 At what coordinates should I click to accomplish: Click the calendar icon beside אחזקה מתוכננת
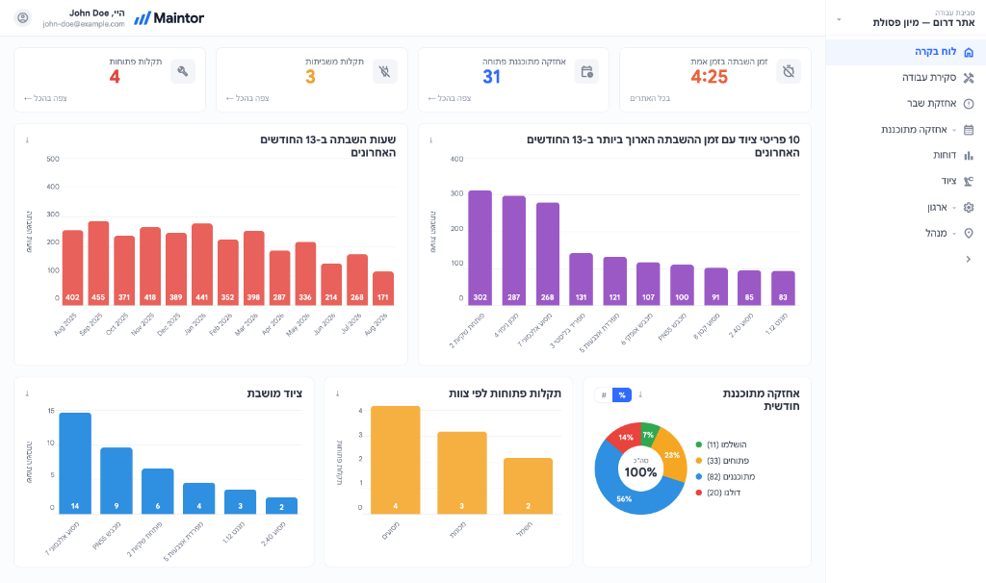coord(969,130)
